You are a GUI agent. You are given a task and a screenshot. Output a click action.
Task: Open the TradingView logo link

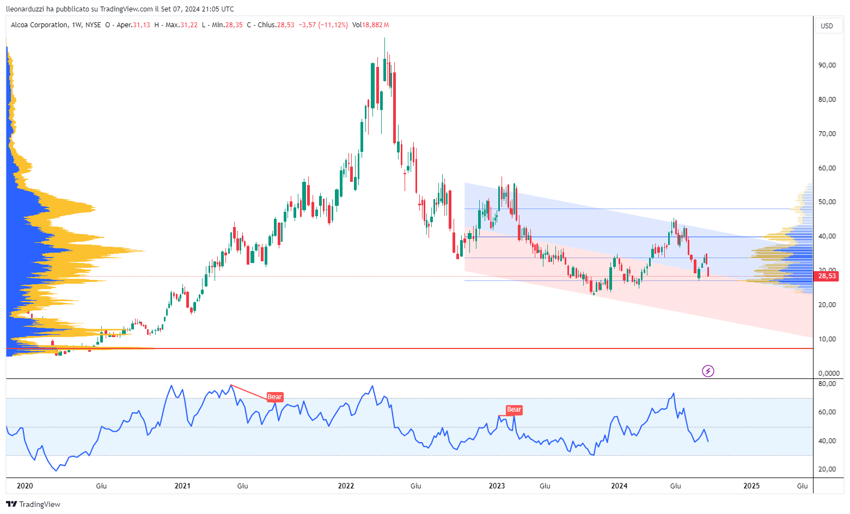coord(33,504)
